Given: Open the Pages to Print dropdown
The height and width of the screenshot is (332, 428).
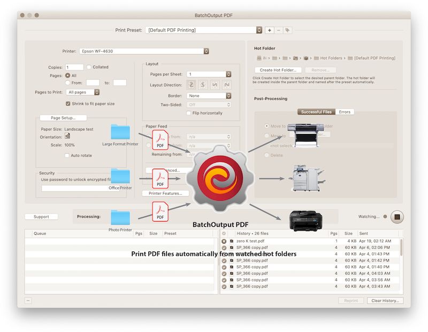Looking at the screenshot, I should [80, 93].
